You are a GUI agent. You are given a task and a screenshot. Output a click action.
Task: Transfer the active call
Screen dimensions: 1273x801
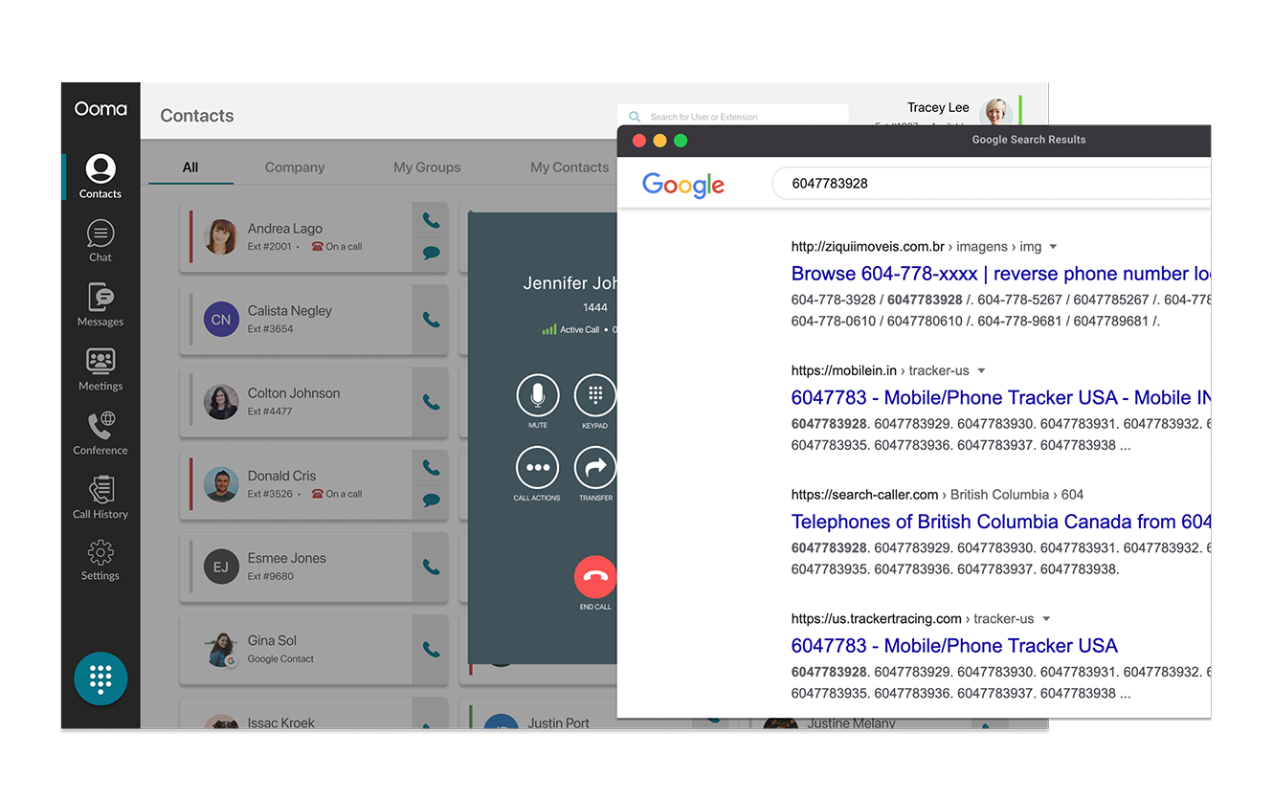(594, 468)
